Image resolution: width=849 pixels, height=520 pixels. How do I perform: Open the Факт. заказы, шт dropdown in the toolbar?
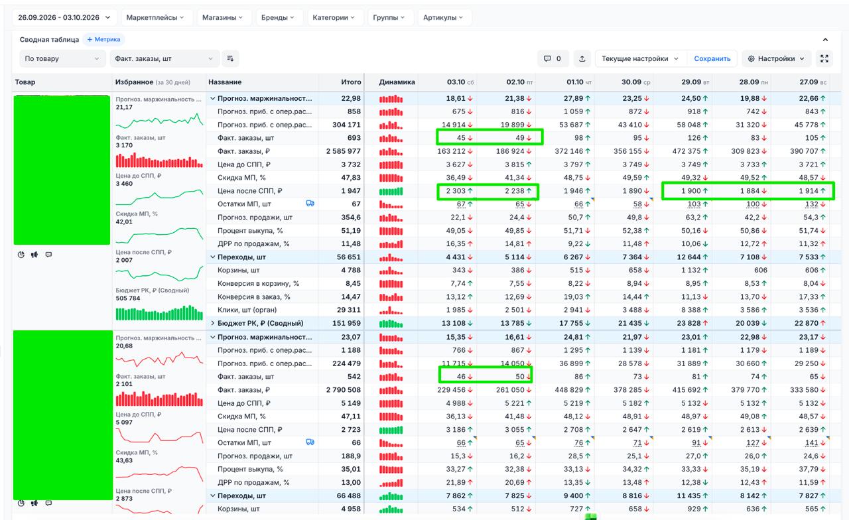[164, 58]
